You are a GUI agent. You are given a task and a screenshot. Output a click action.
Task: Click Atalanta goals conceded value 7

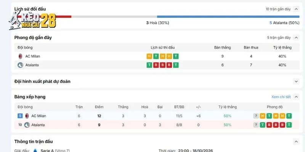click(251, 65)
